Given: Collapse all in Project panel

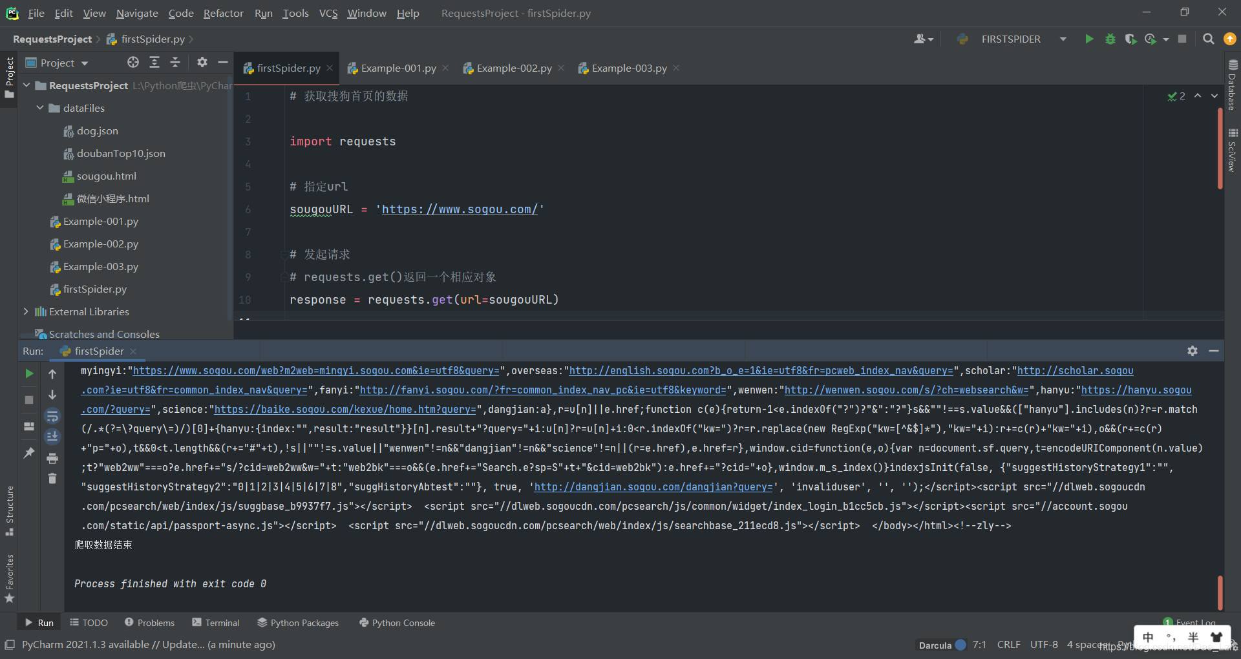Looking at the screenshot, I should (175, 62).
